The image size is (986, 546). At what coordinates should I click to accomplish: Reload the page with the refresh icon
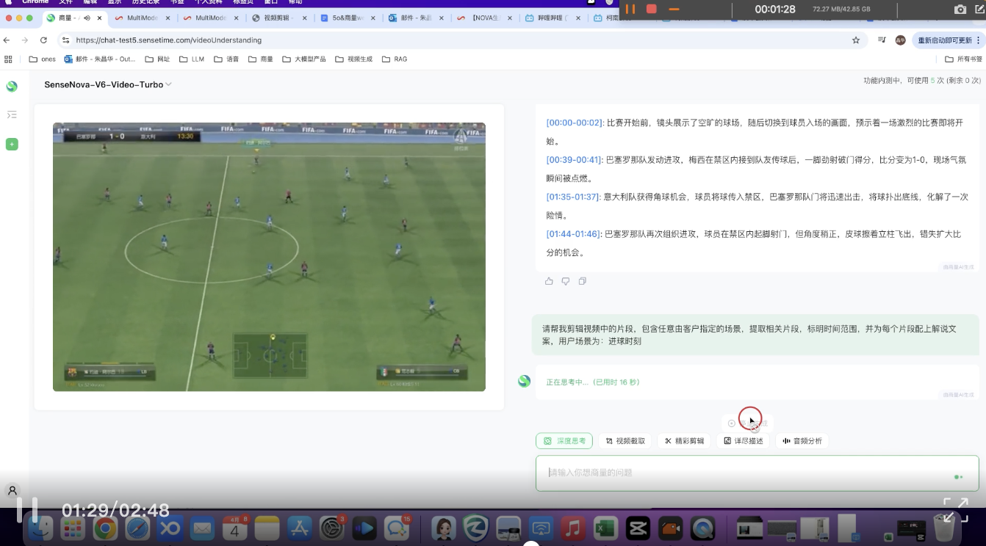coord(43,40)
